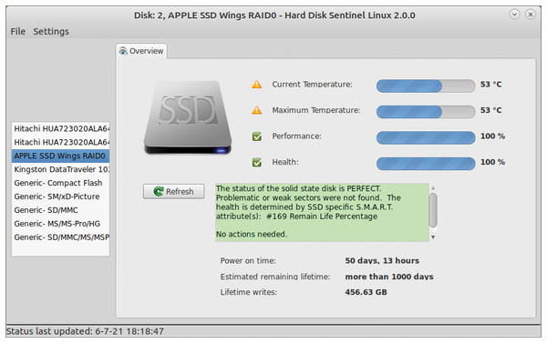Viewport: 547px width, 343px height.
Task: Click the 100 % Performance value
Action: coord(492,136)
